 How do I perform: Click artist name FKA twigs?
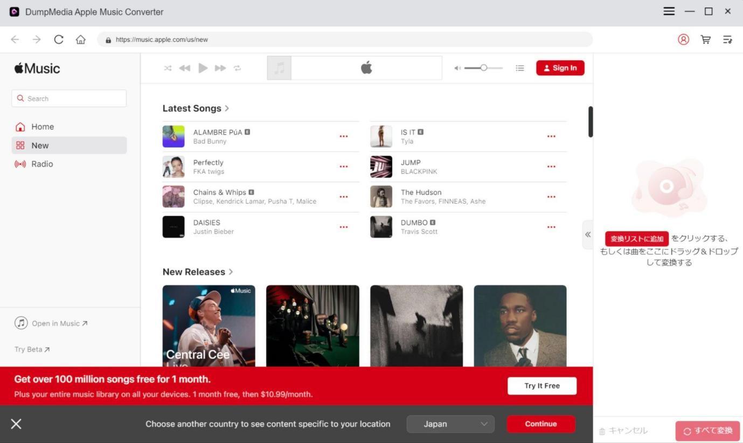(209, 171)
